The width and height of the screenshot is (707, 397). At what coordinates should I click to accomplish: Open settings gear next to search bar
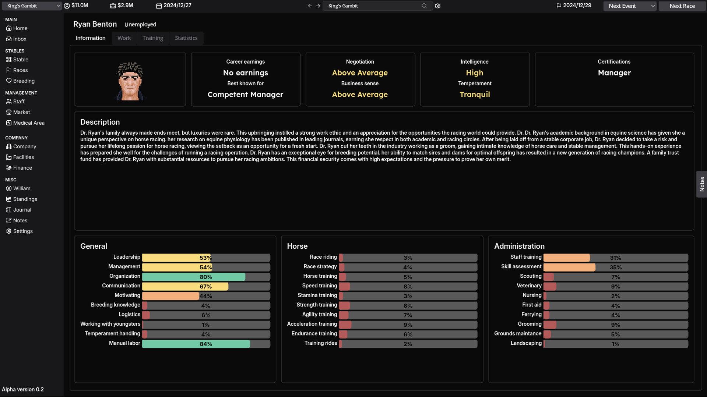(437, 6)
